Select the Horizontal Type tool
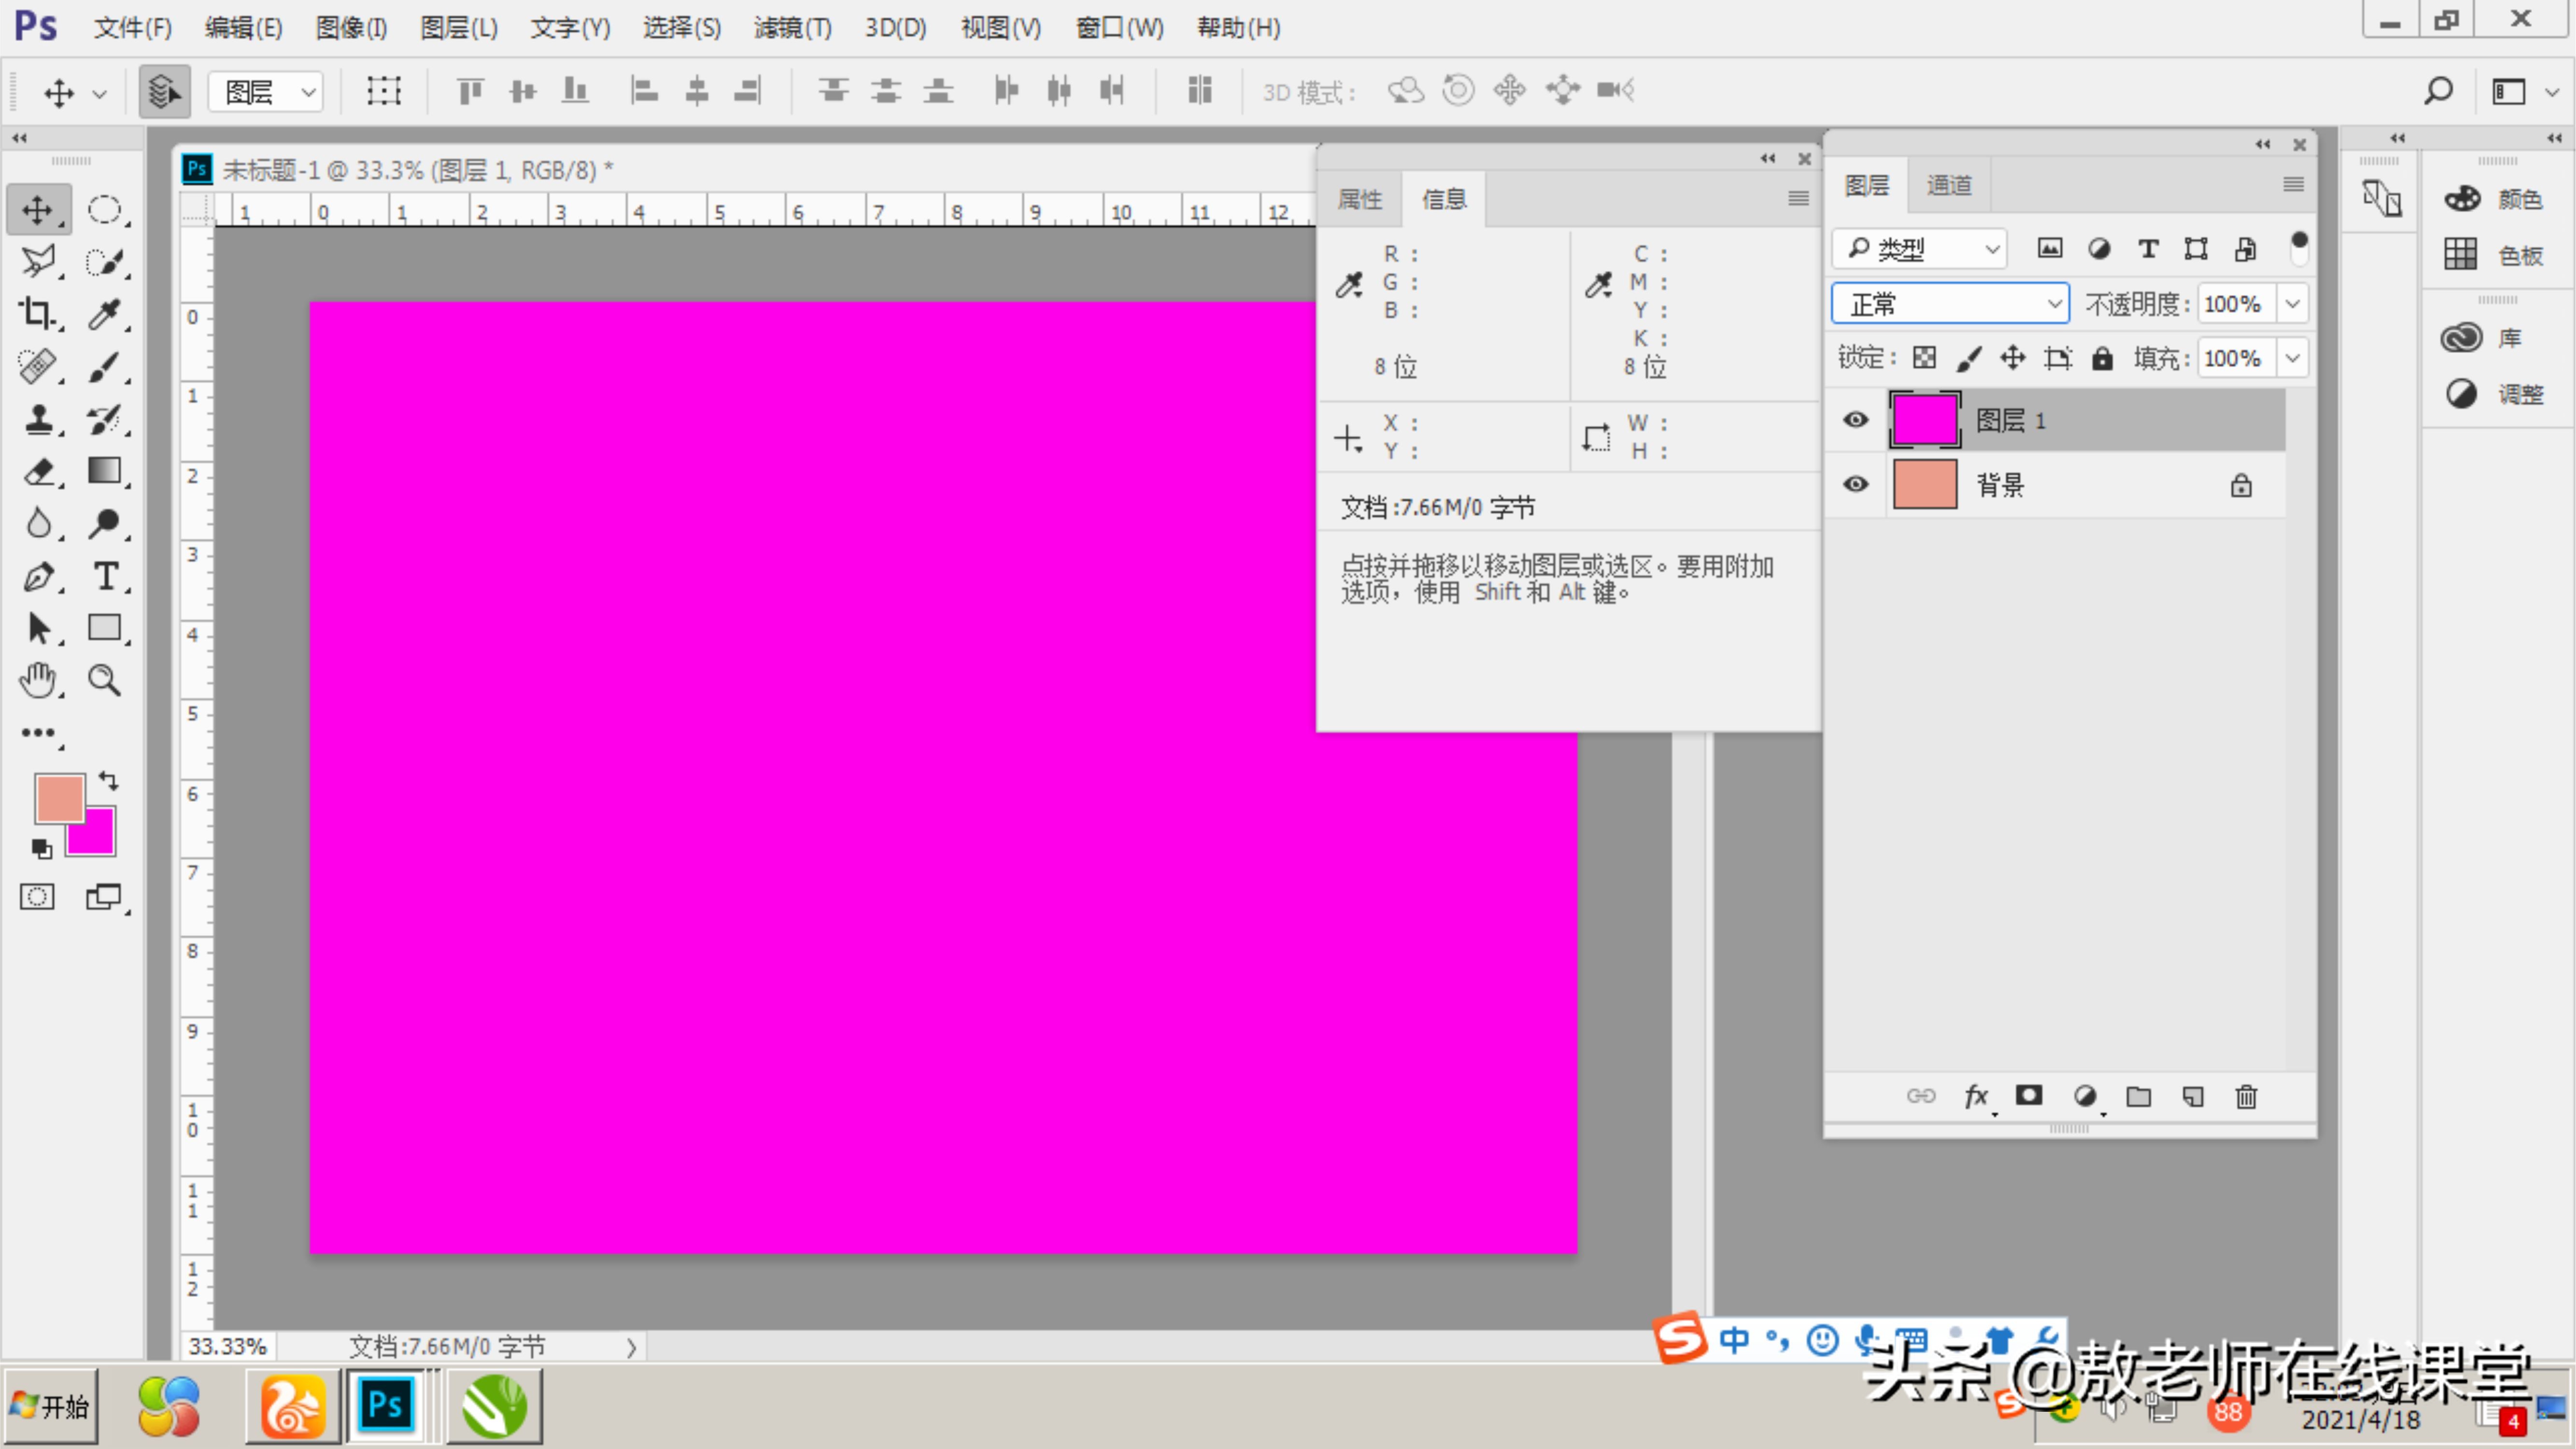Viewport: 2576px width, 1449px height. (105, 577)
